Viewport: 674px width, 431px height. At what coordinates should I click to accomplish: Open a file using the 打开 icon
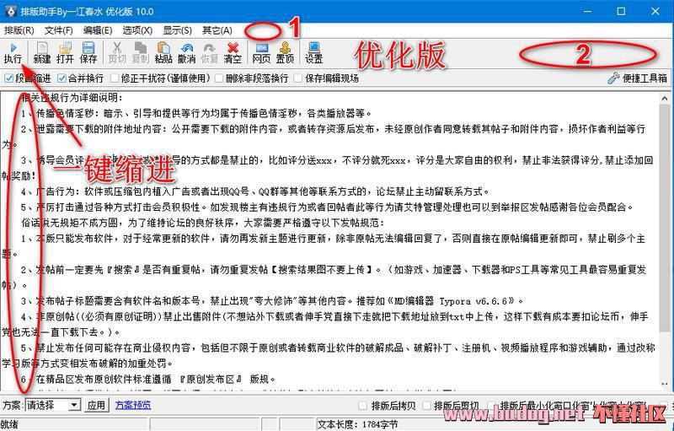point(65,53)
